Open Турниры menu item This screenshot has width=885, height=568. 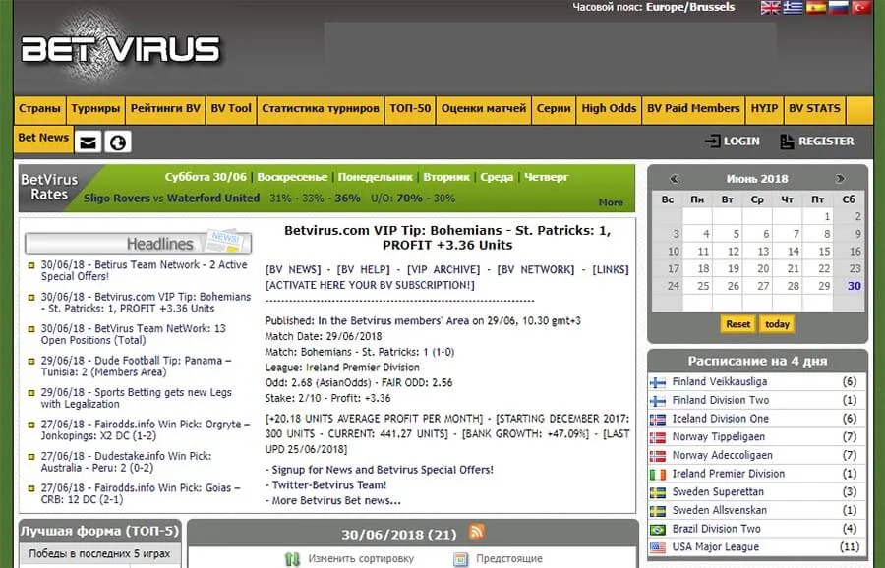pos(95,109)
